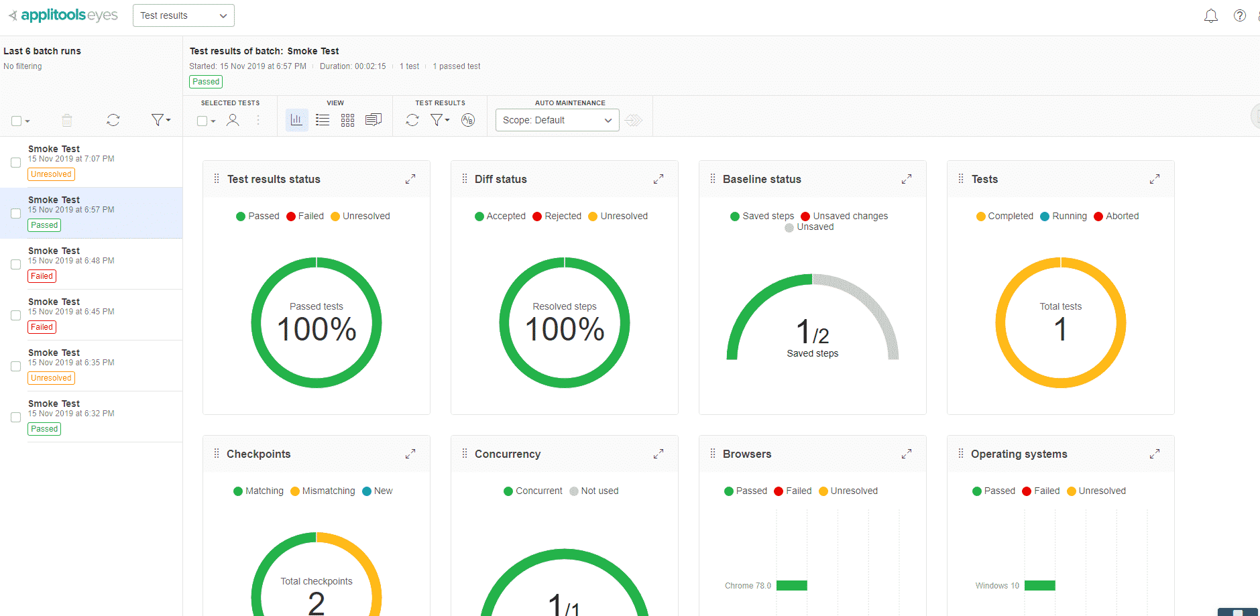Screen dimensions: 1260x616
Task: Open the Test results page dropdown
Action: (x=184, y=15)
